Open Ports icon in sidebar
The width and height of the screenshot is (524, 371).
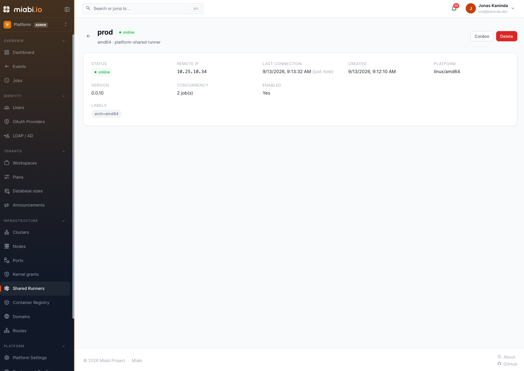pos(7,260)
